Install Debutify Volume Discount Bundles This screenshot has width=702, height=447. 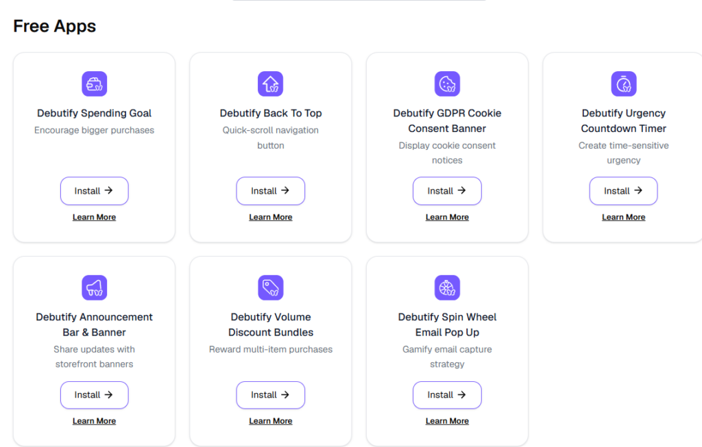tap(270, 395)
